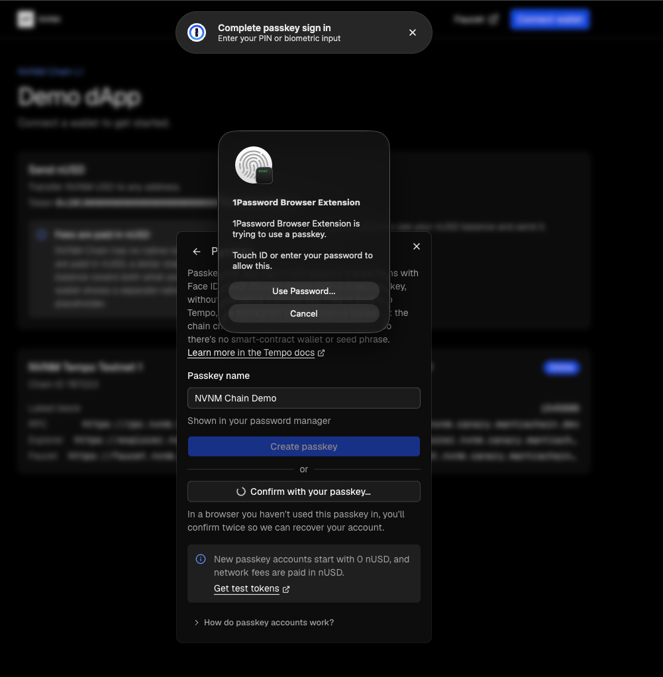The image size is (663, 677).
Task: Click the fingerprint Touch ID icon
Action: pyautogui.click(x=254, y=165)
